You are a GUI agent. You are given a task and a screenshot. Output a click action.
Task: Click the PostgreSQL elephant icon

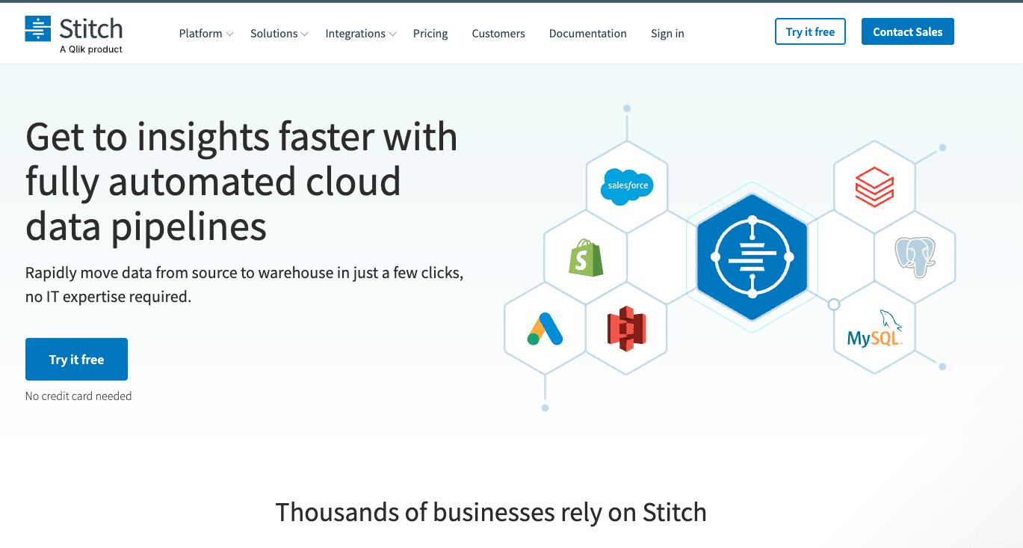click(915, 257)
